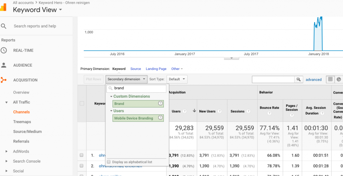Click the Search reports and help field

pos(35,26)
